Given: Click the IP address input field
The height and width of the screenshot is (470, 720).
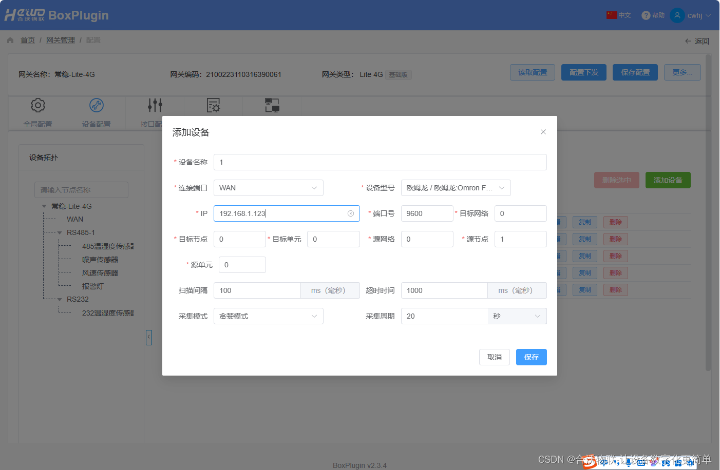Looking at the screenshot, I should point(287,213).
